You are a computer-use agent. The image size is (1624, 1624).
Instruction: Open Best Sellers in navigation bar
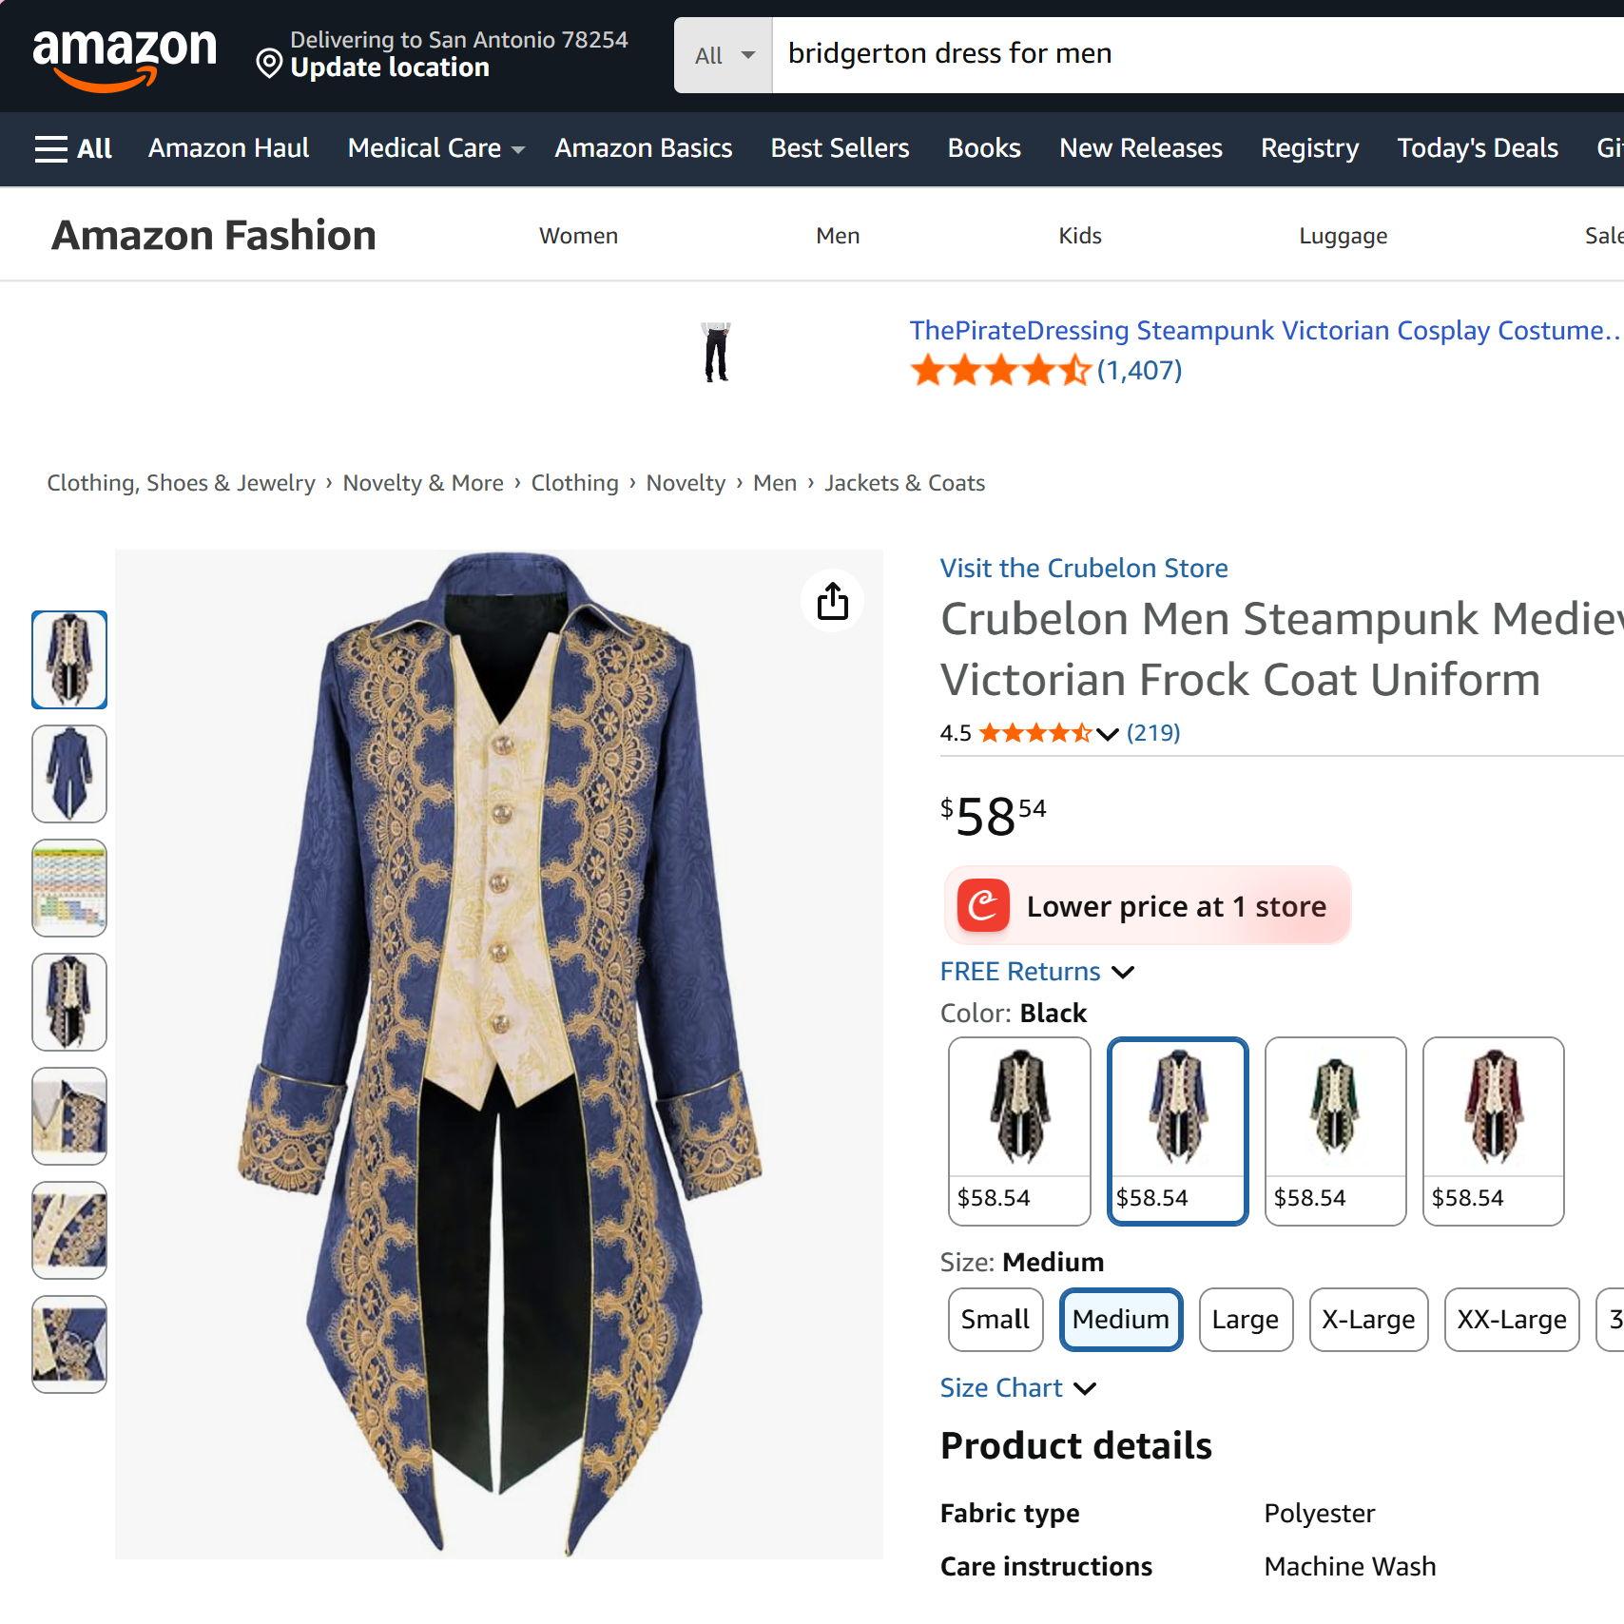[840, 148]
